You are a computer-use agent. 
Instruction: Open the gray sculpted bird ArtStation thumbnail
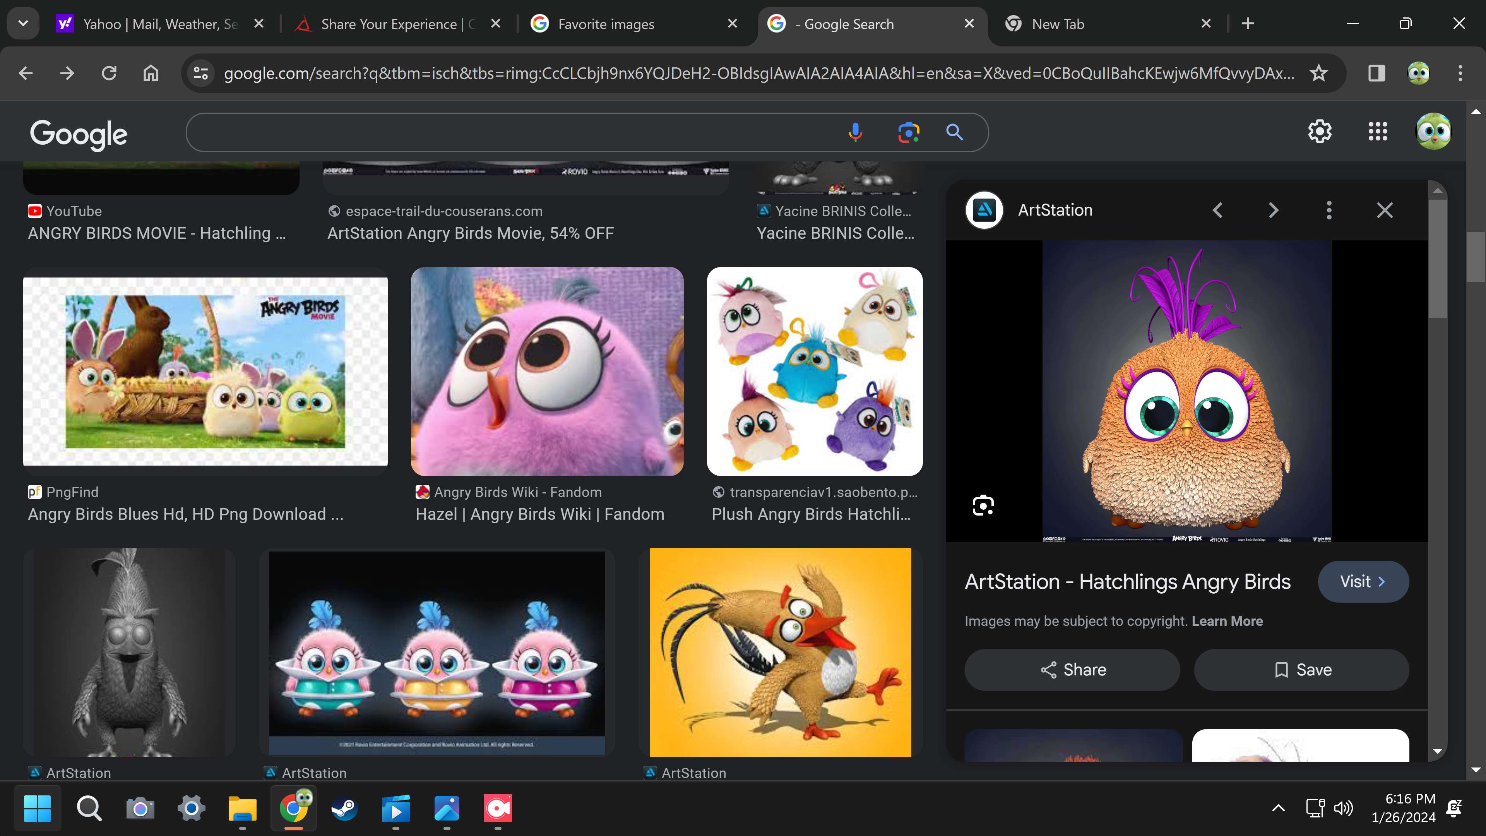[129, 652]
